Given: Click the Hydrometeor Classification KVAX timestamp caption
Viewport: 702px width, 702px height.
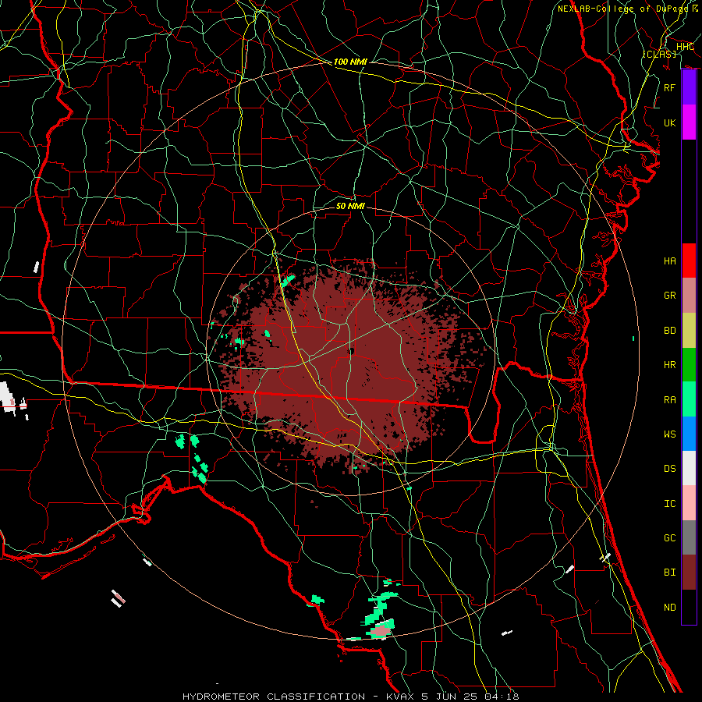Looking at the screenshot, I should [350, 697].
